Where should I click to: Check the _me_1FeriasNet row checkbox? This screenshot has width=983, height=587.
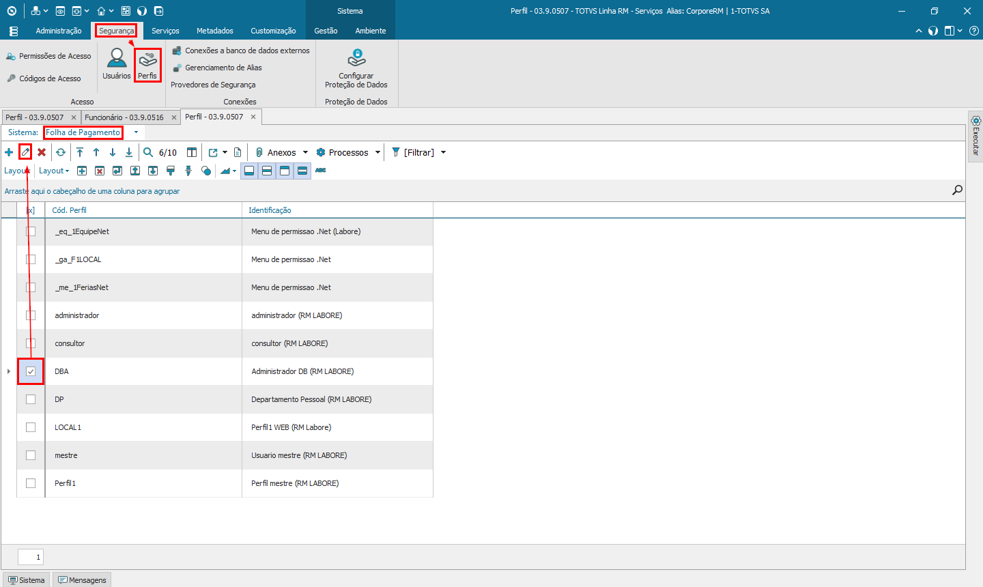(x=31, y=287)
